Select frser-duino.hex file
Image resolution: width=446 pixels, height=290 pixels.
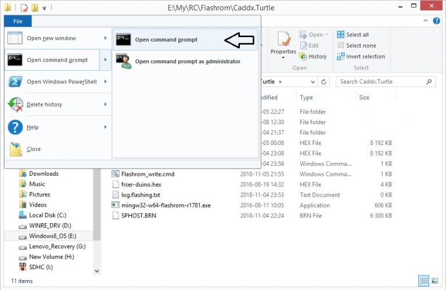[141, 184]
